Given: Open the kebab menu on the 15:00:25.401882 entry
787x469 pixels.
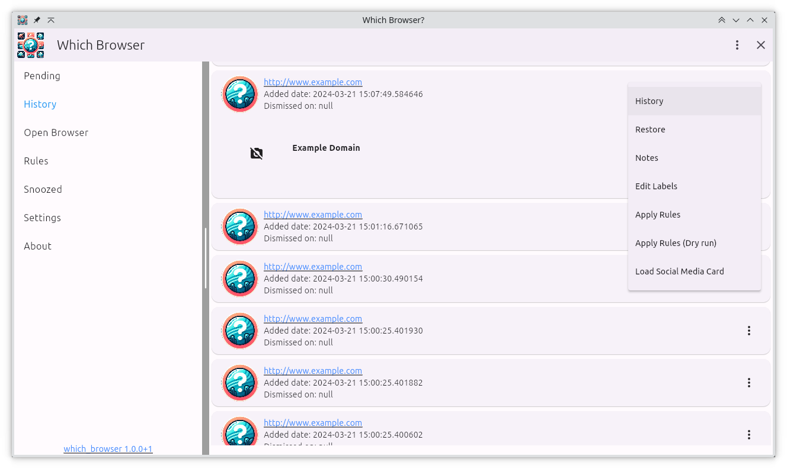Looking at the screenshot, I should pyautogui.click(x=749, y=383).
